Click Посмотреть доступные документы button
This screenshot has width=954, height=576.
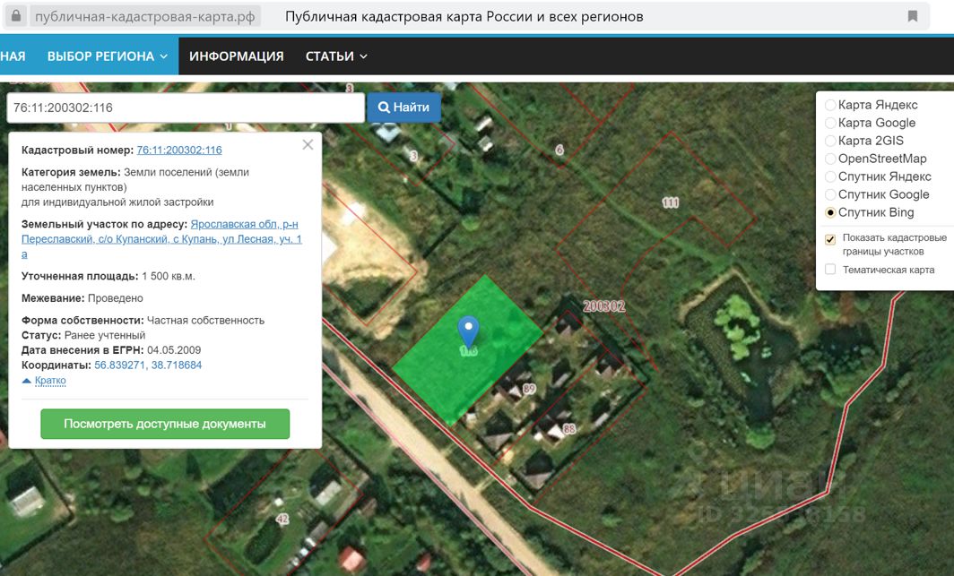point(165,424)
